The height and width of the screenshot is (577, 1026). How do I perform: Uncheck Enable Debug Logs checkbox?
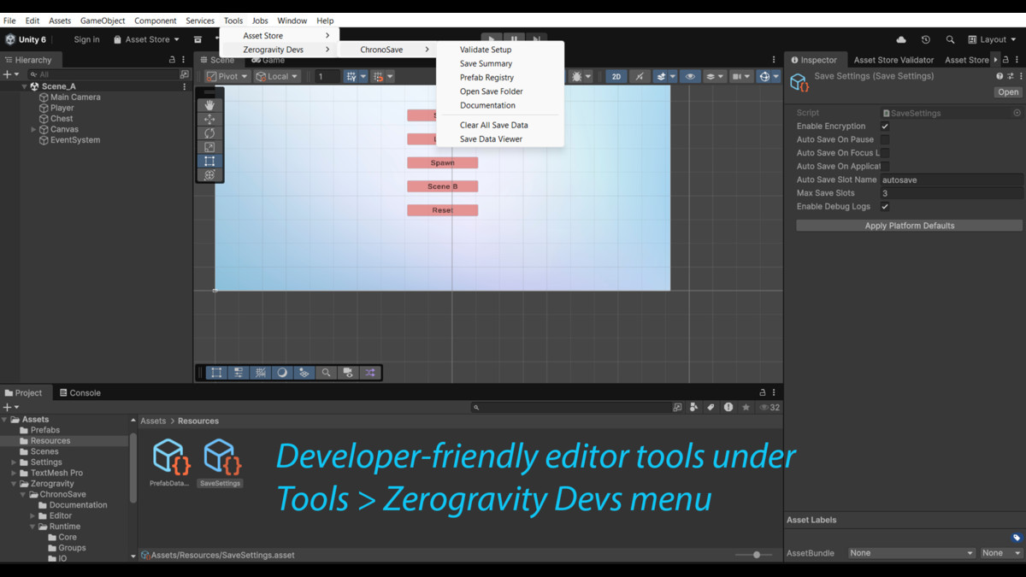885,207
